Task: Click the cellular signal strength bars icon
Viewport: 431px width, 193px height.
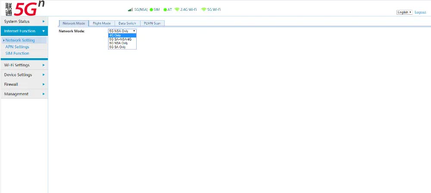Action: [x=130, y=9]
